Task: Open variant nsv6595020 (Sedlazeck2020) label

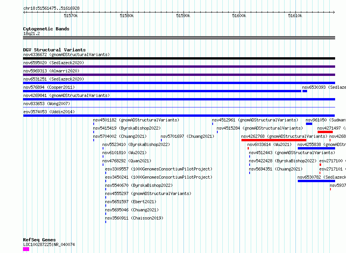Action: pyautogui.click(x=54, y=63)
